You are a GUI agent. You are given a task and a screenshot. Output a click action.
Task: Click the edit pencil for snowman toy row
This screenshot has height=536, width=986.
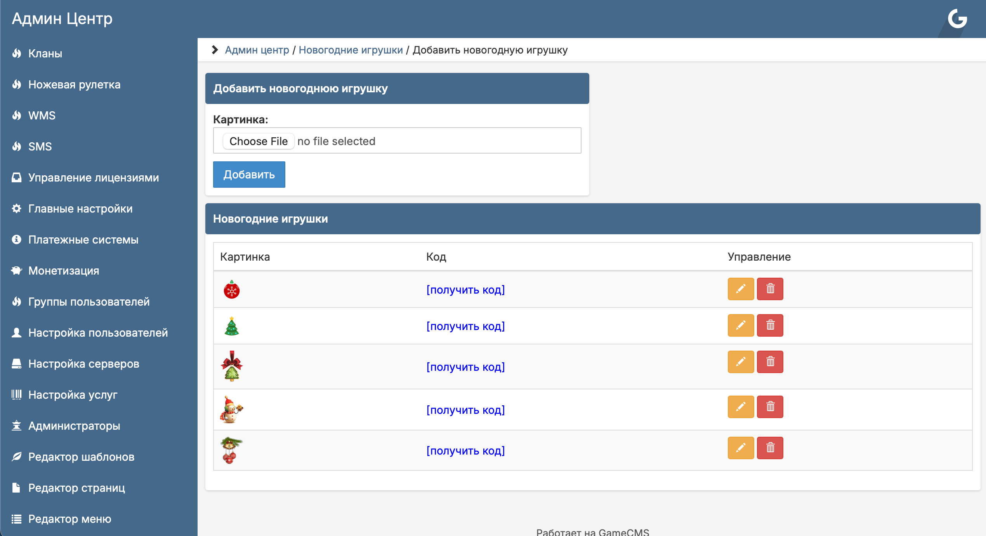[740, 407]
